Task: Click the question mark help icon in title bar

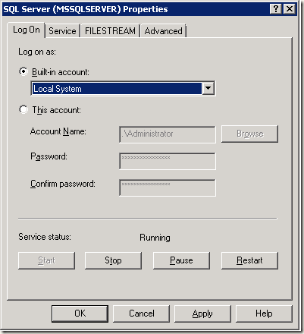Action: pos(276,9)
